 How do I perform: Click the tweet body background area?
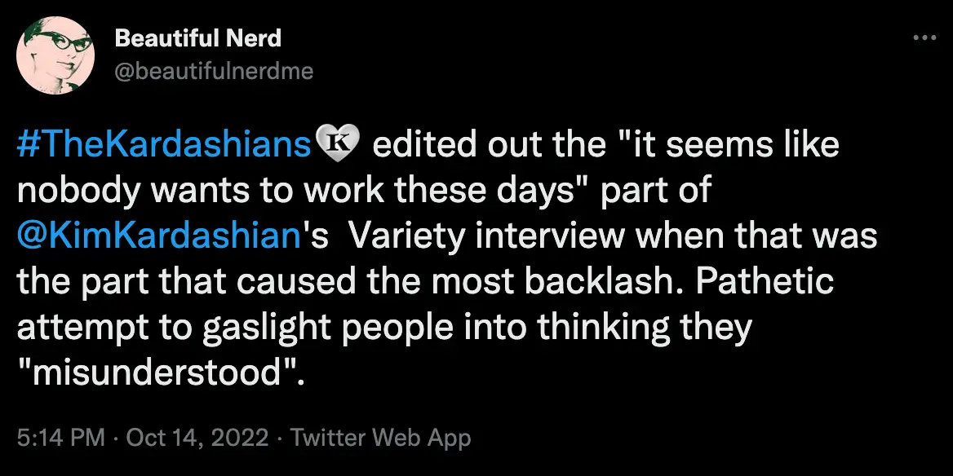tap(734, 375)
